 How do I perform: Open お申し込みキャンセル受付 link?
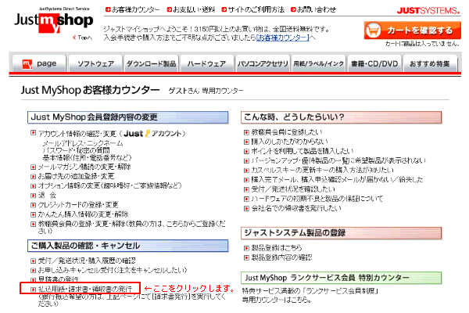[113, 270]
